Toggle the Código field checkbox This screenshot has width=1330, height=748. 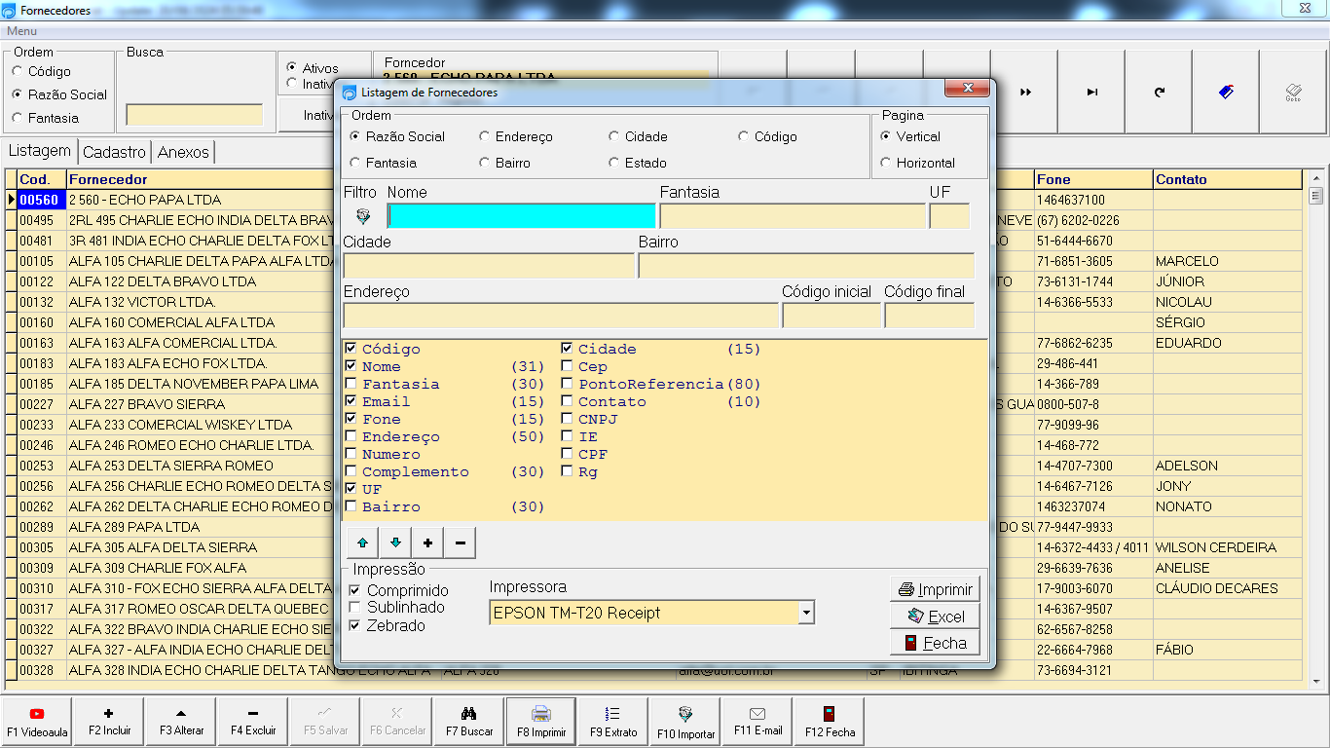pos(351,349)
